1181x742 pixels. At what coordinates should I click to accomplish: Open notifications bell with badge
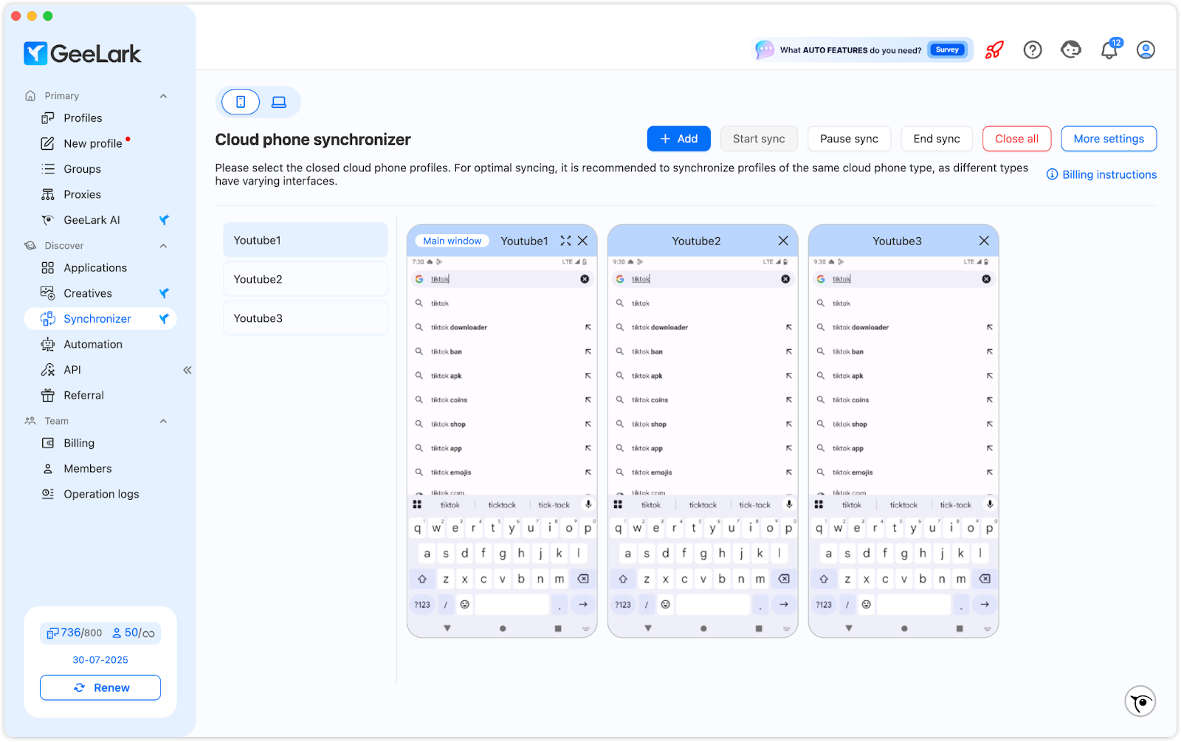click(x=1109, y=49)
